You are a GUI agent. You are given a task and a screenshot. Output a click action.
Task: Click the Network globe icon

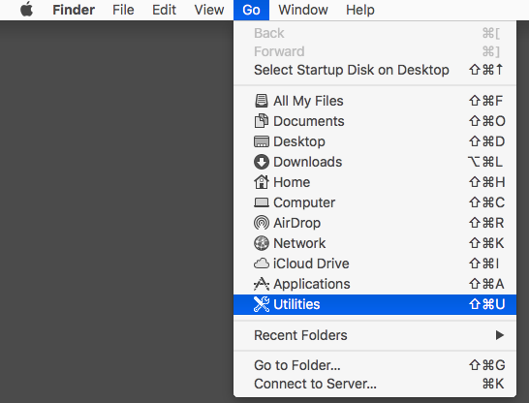click(x=262, y=243)
